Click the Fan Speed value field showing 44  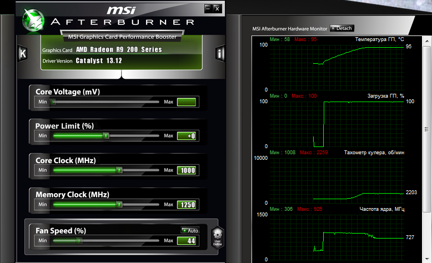pos(187,241)
